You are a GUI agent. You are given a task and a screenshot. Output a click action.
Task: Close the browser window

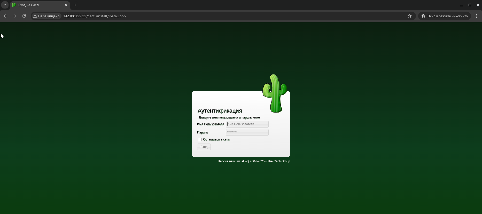coord(478,5)
